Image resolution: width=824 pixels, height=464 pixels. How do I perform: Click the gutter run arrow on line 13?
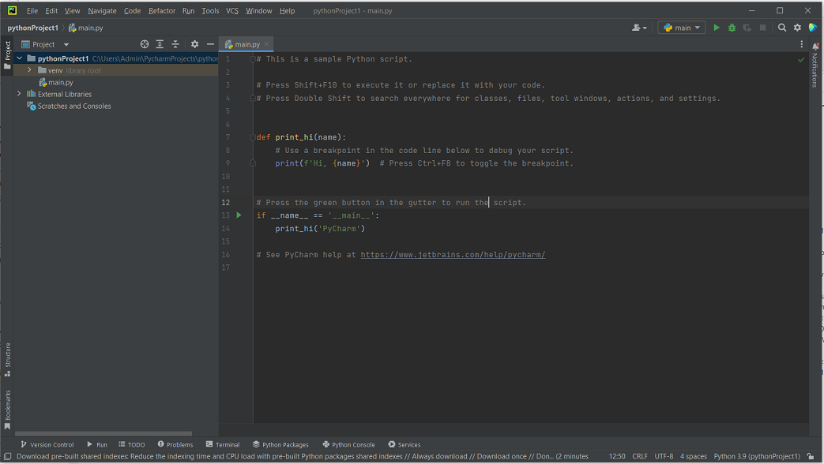click(239, 215)
